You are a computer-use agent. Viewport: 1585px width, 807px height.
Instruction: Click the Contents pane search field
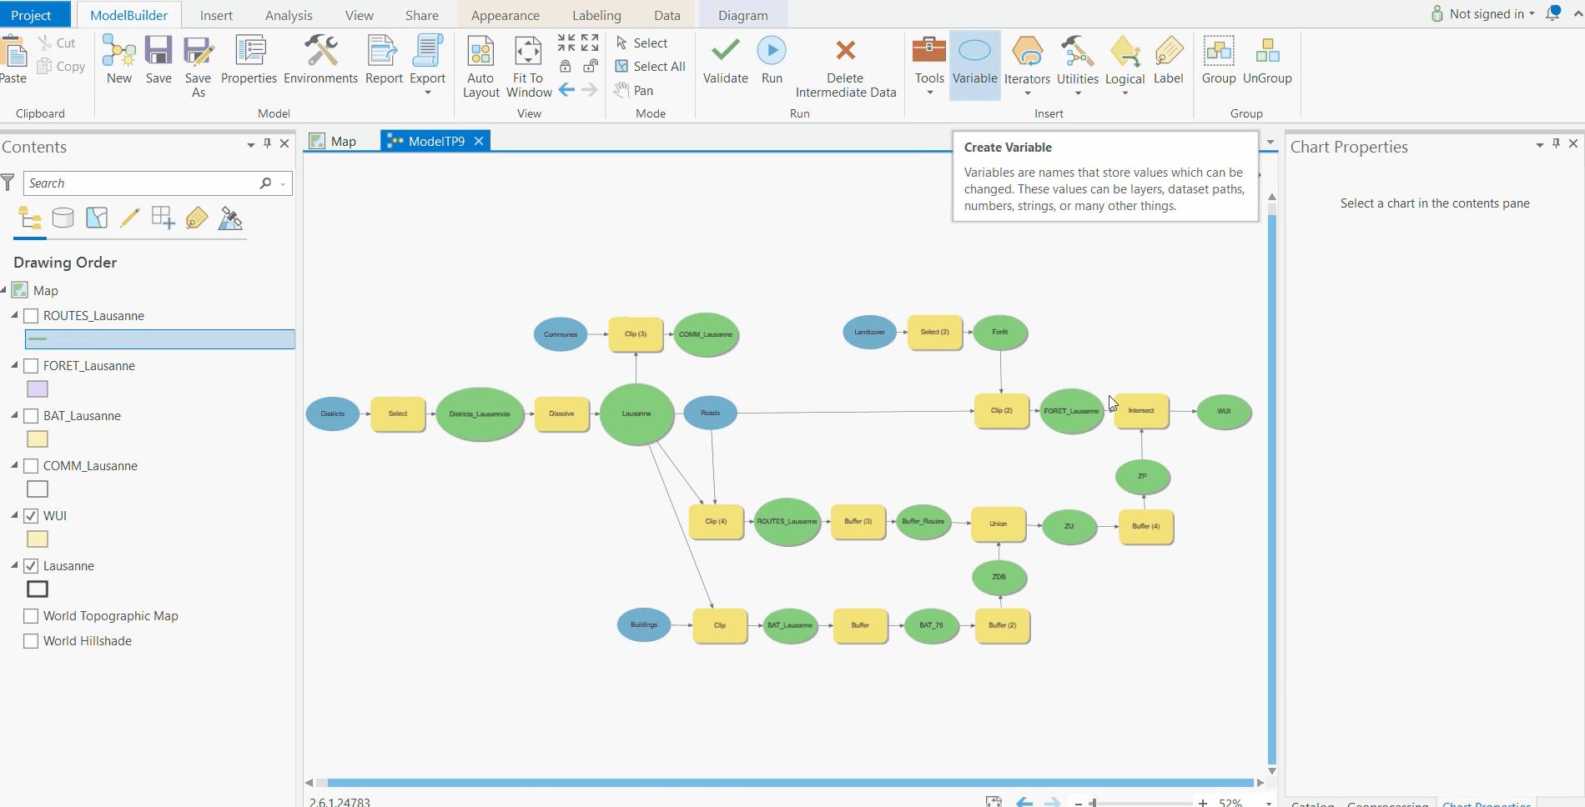pyautogui.click(x=142, y=183)
